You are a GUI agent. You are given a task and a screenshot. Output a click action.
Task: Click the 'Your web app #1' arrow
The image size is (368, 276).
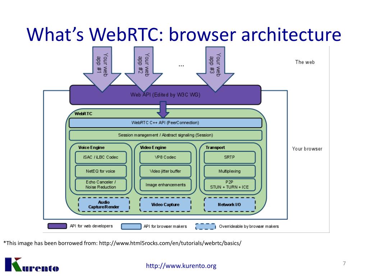102,69
